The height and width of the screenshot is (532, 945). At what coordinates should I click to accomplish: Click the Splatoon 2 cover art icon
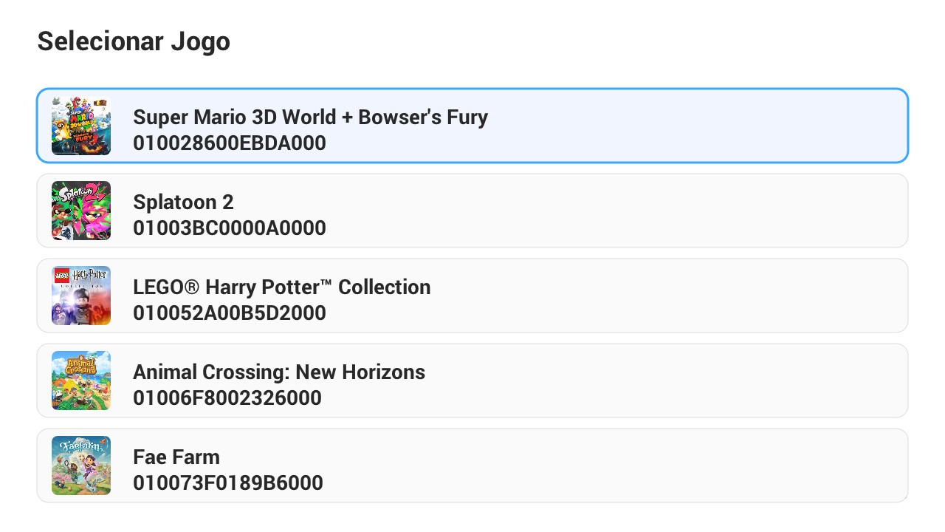81,211
